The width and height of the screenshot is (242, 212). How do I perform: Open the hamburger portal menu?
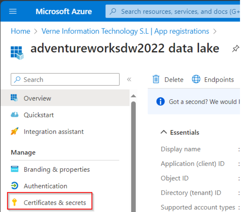pos(13,11)
